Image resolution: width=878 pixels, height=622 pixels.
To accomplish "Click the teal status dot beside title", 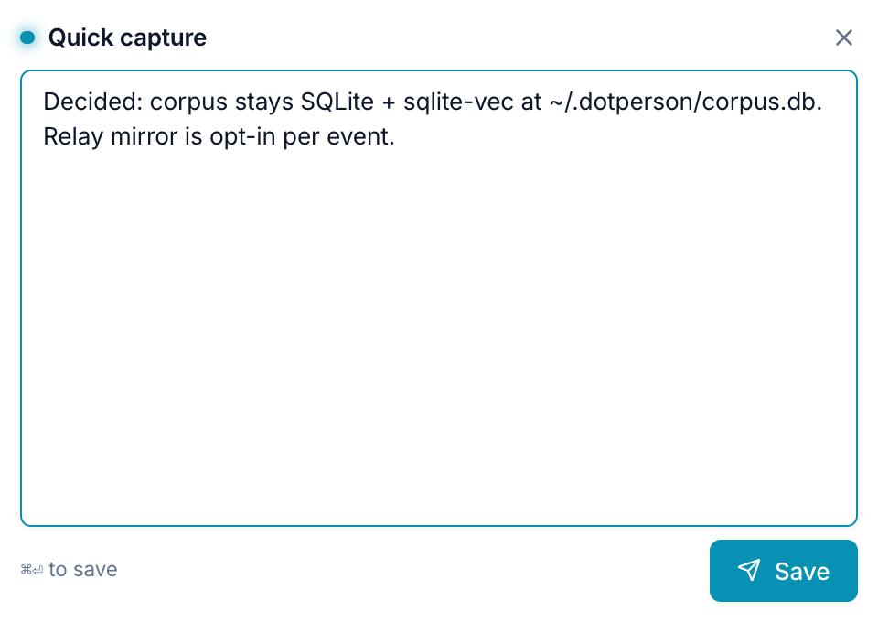I will click(x=27, y=38).
